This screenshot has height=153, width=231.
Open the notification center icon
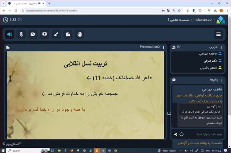tap(225, 151)
